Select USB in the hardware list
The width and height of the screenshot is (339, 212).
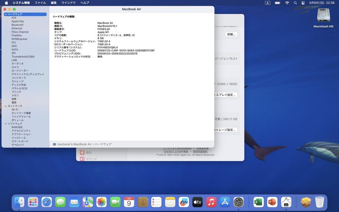[x=14, y=60]
